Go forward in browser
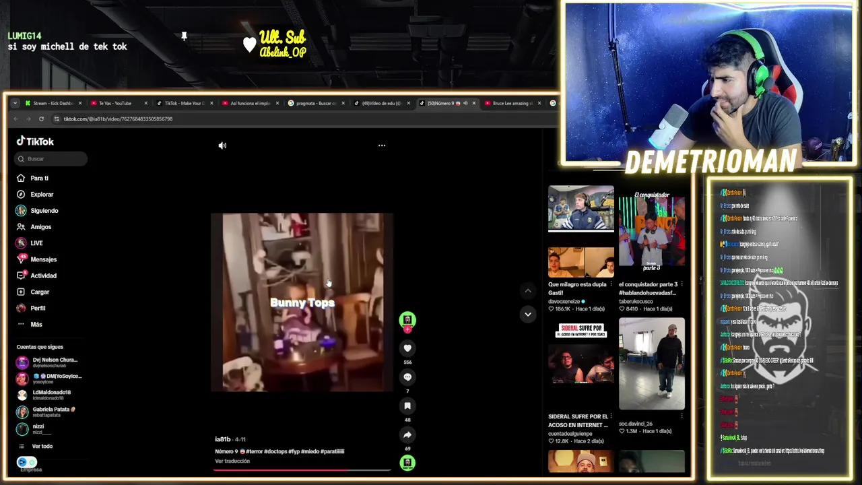 pyautogui.click(x=28, y=119)
